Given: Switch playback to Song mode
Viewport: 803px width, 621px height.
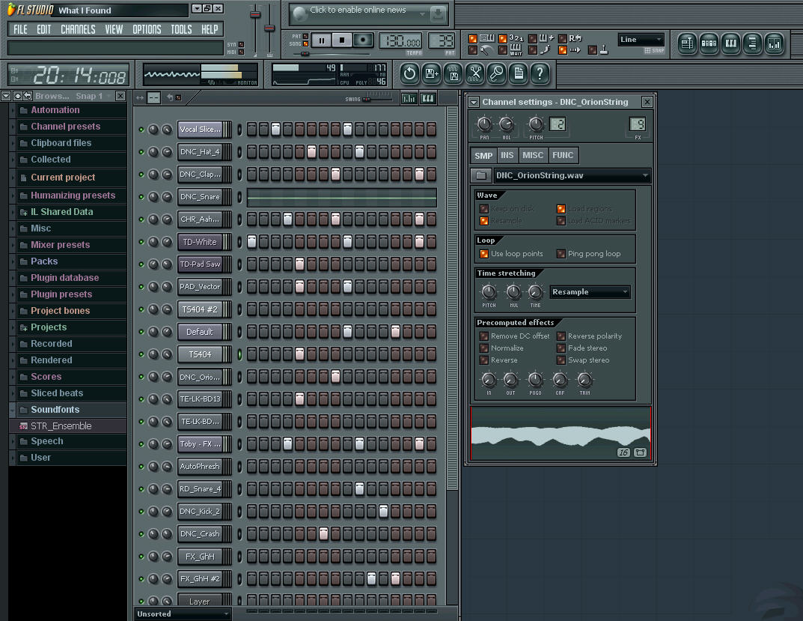Looking at the screenshot, I should click(x=306, y=44).
